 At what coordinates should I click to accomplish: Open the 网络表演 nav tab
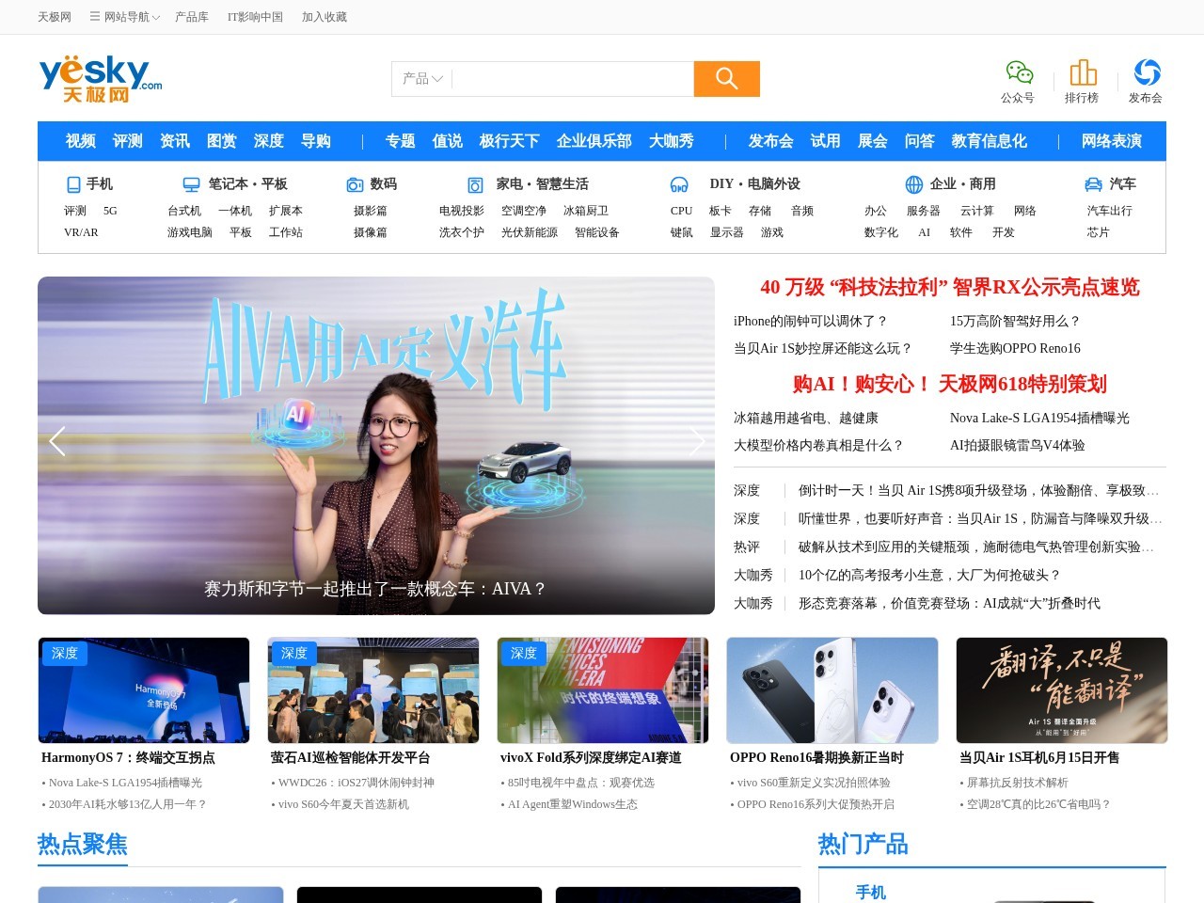pos(1112,141)
